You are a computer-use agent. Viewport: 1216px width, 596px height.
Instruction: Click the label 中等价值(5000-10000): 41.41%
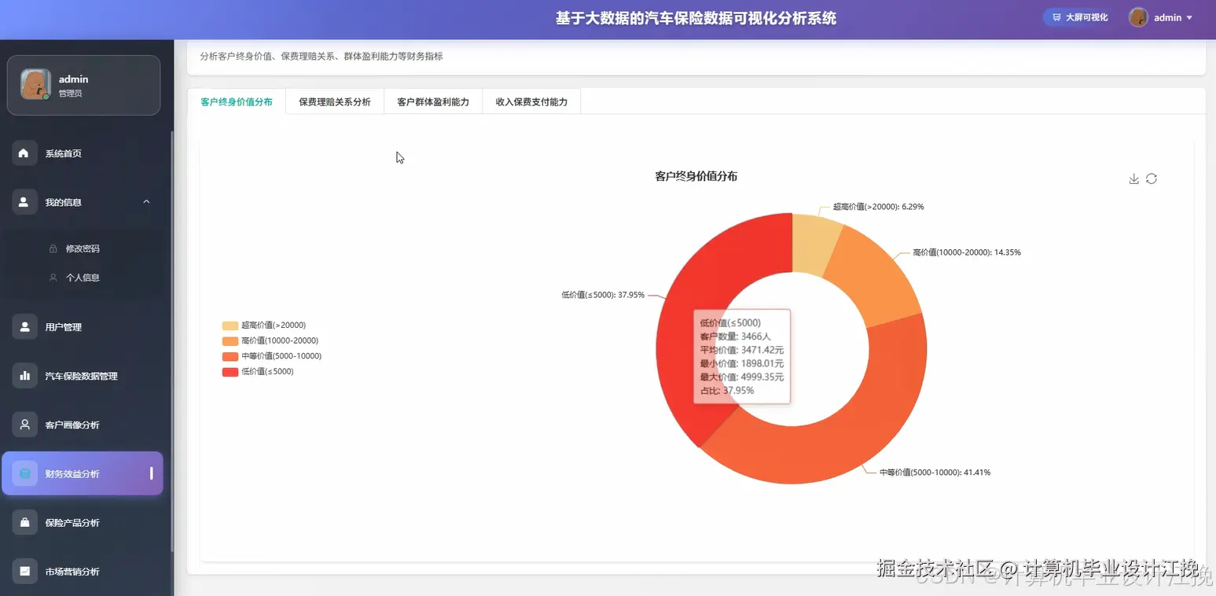935,473
